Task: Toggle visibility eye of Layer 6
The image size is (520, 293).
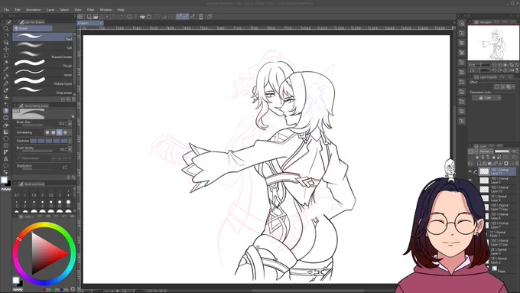Action: 470,181
